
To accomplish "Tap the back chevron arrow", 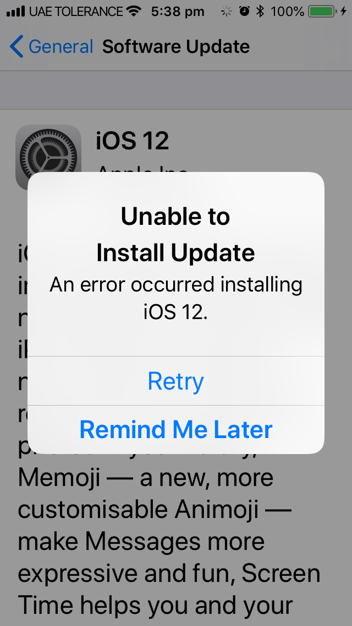I will pos(16,47).
